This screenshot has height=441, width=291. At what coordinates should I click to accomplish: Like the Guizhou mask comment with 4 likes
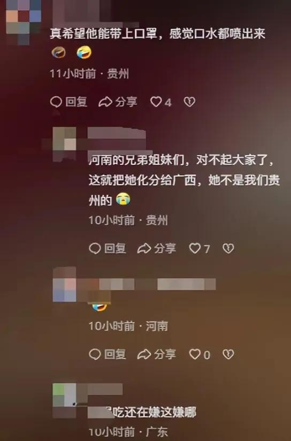pyautogui.click(x=161, y=102)
